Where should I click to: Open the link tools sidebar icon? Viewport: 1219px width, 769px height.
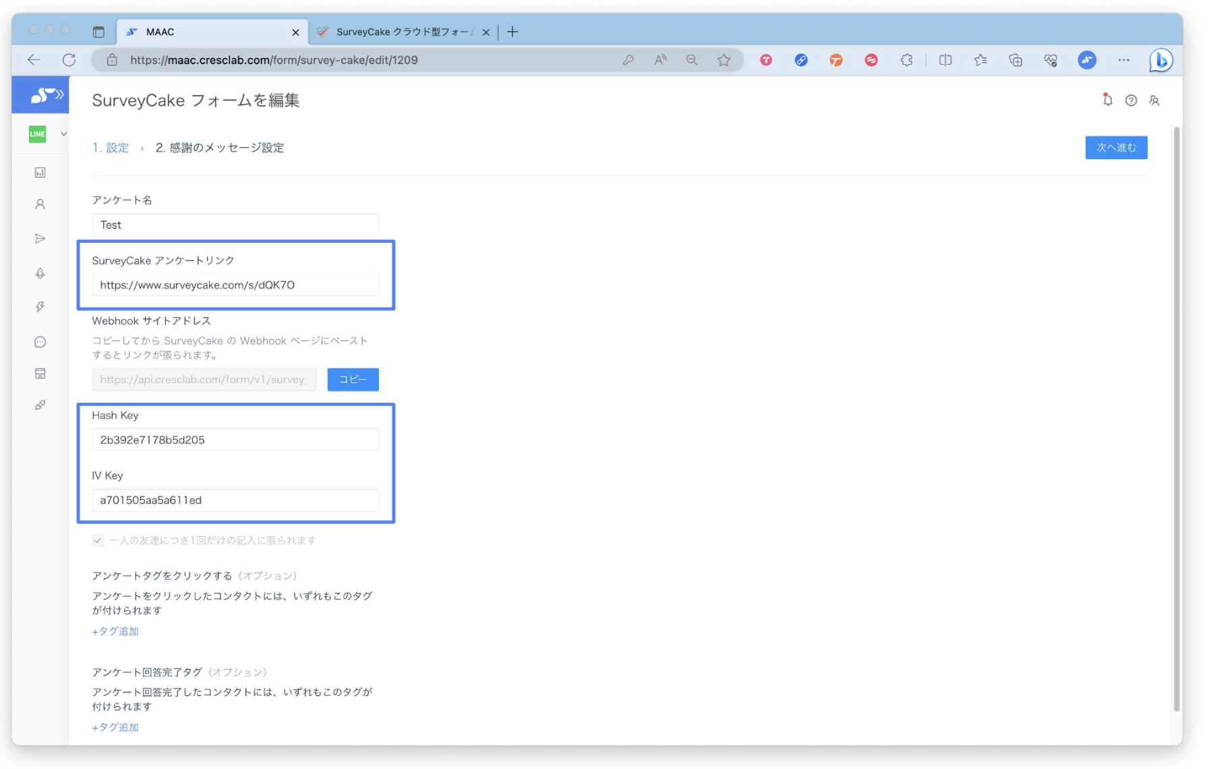[x=40, y=405]
